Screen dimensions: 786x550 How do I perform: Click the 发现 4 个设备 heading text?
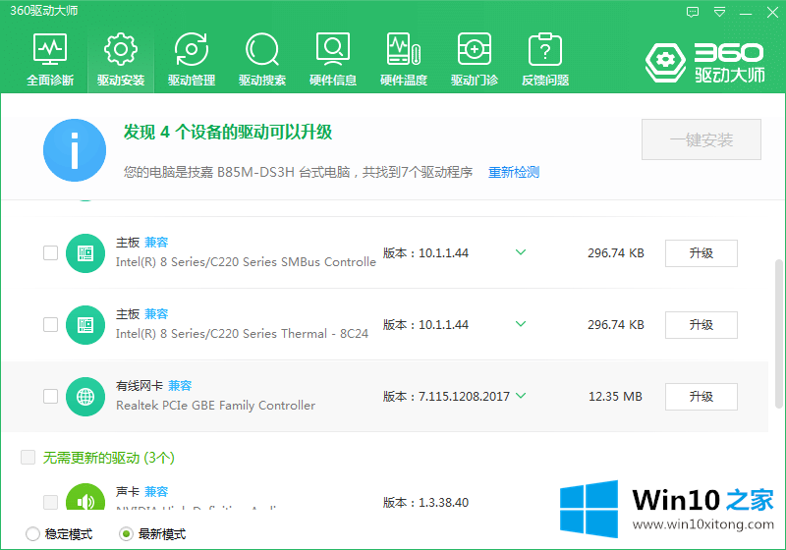click(228, 133)
